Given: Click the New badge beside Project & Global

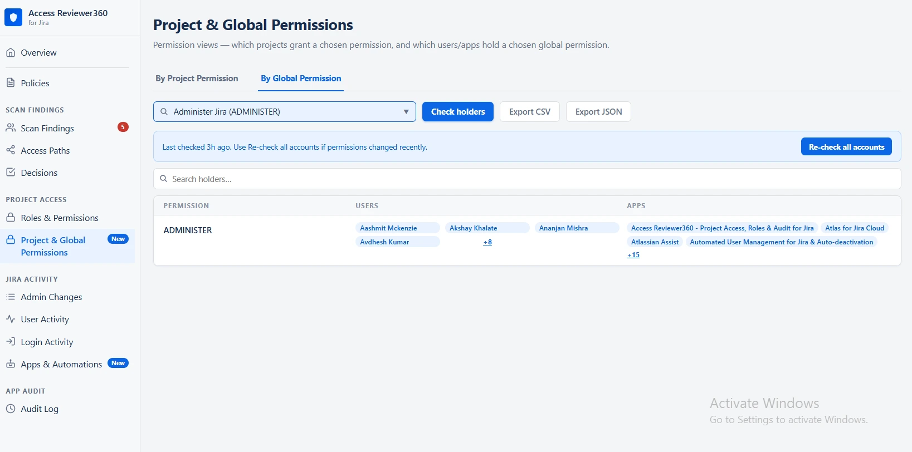Looking at the screenshot, I should click(118, 239).
